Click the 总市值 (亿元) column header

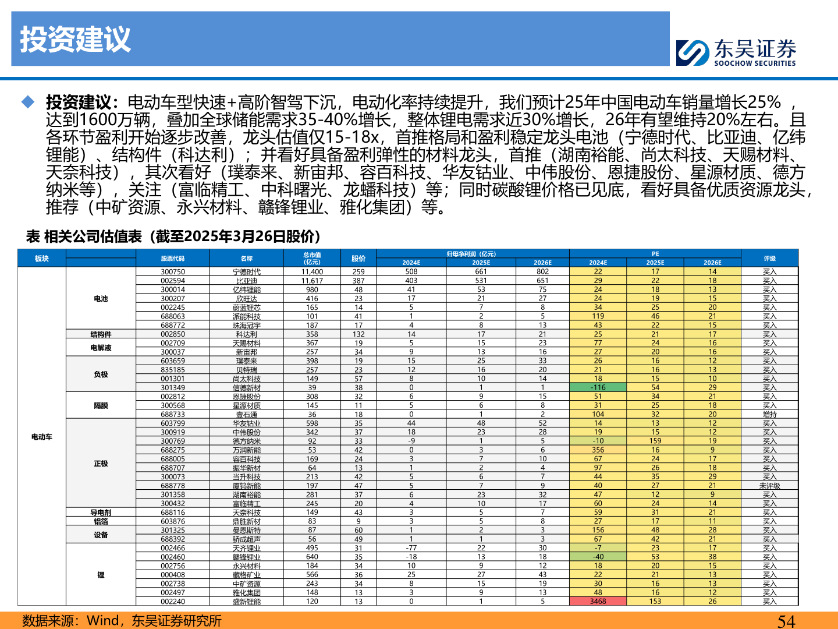click(x=312, y=258)
